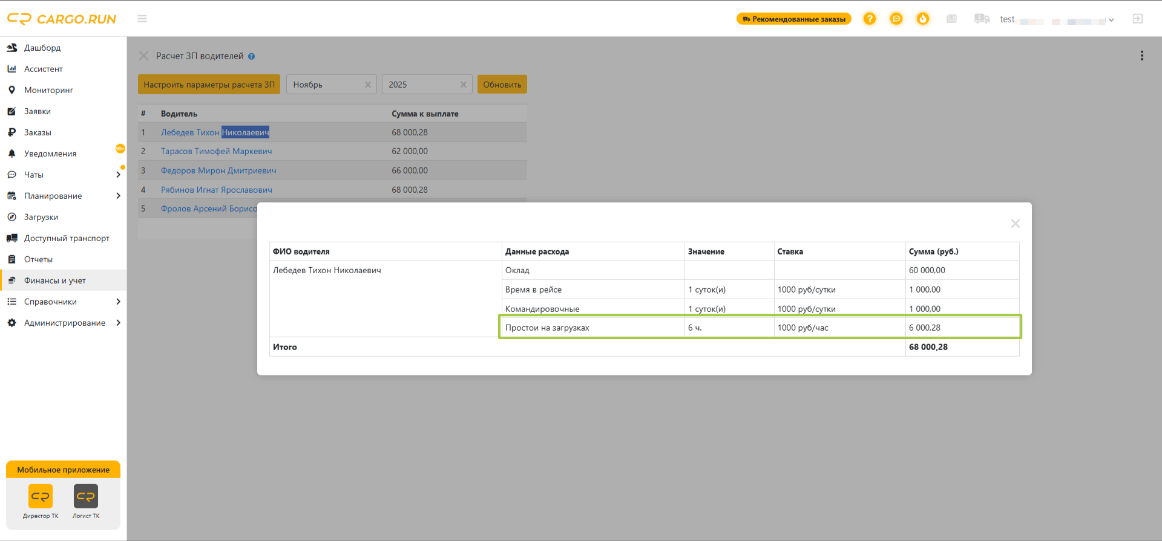The width and height of the screenshot is (1162, 541).
Task: Open the three-dot options menu
Action: click(1142, 56)
